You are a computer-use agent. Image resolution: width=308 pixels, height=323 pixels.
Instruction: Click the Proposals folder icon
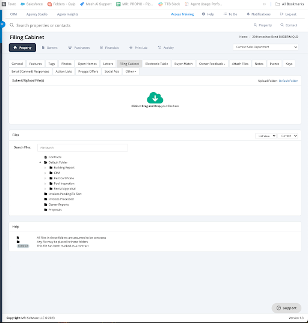pos(46,210)
